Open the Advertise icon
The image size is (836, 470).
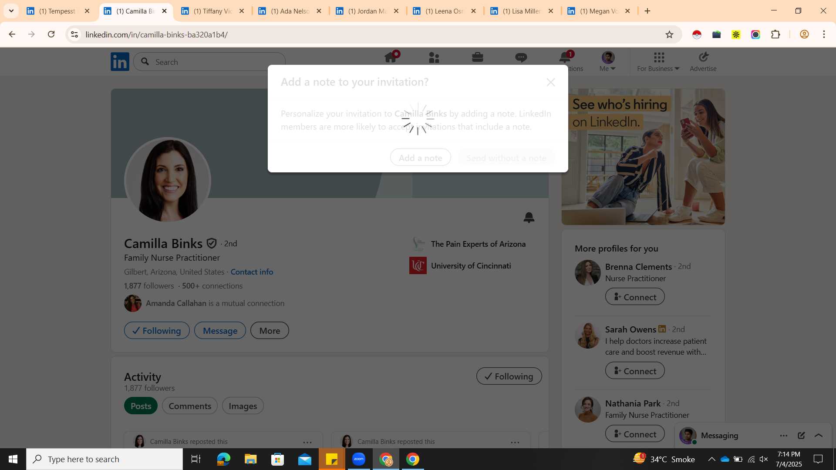[x=703, y=62]
